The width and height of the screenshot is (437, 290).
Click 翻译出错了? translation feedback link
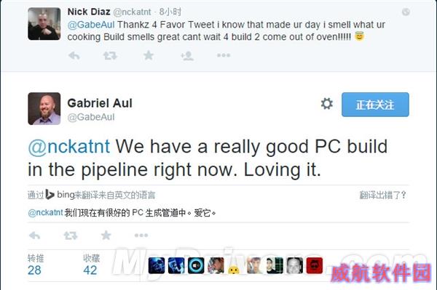(x=382, y=196)
